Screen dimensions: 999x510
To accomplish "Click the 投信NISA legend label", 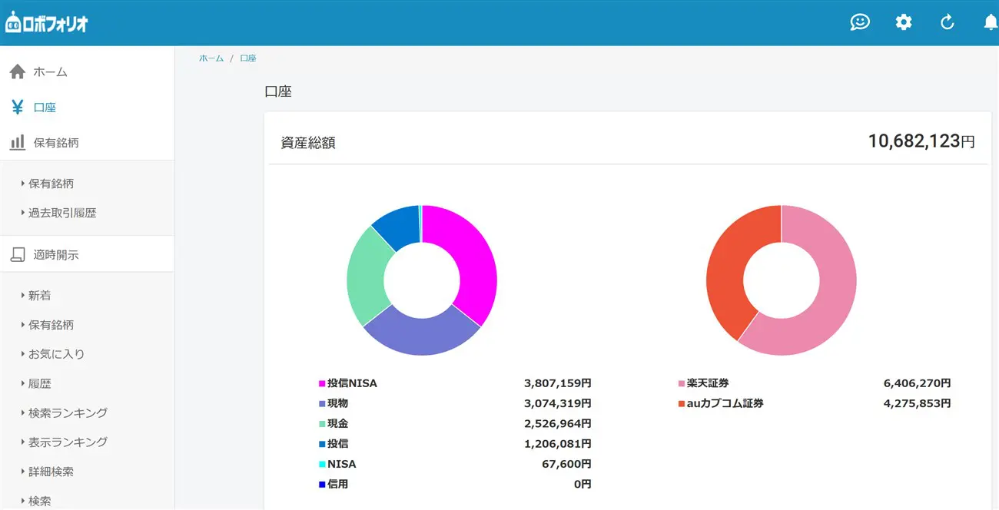I will pos(352,383).
